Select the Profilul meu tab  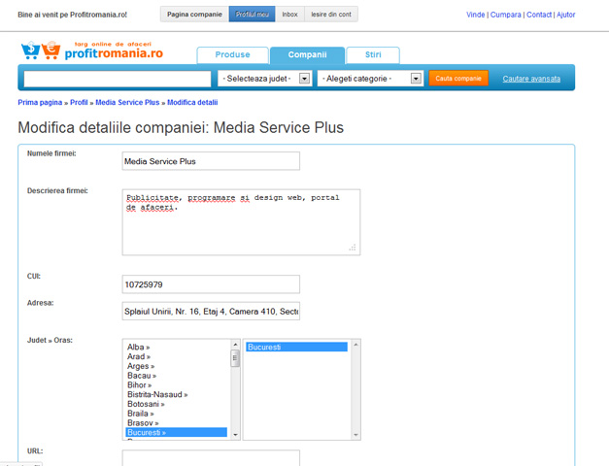[253, 15]
